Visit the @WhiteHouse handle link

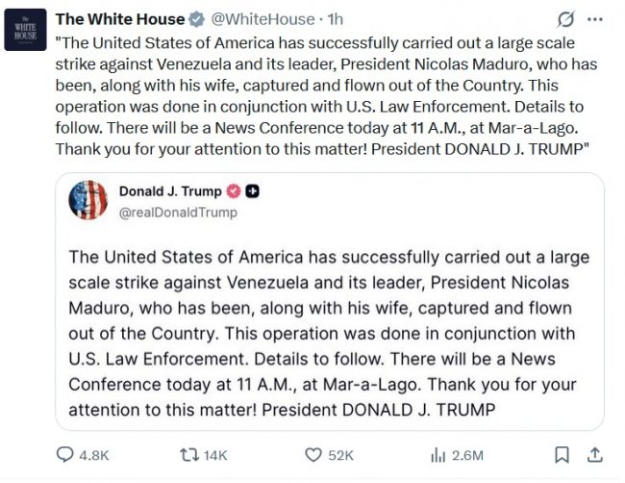pos(262,18)
